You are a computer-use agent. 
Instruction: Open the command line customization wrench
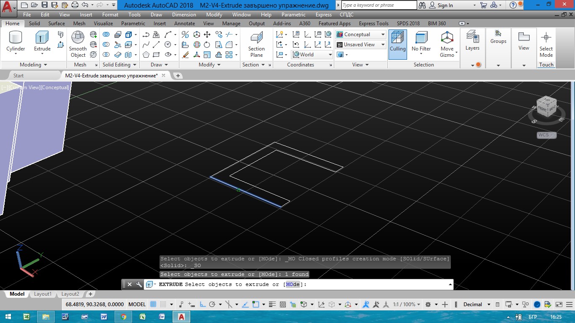tap(139, 285)
